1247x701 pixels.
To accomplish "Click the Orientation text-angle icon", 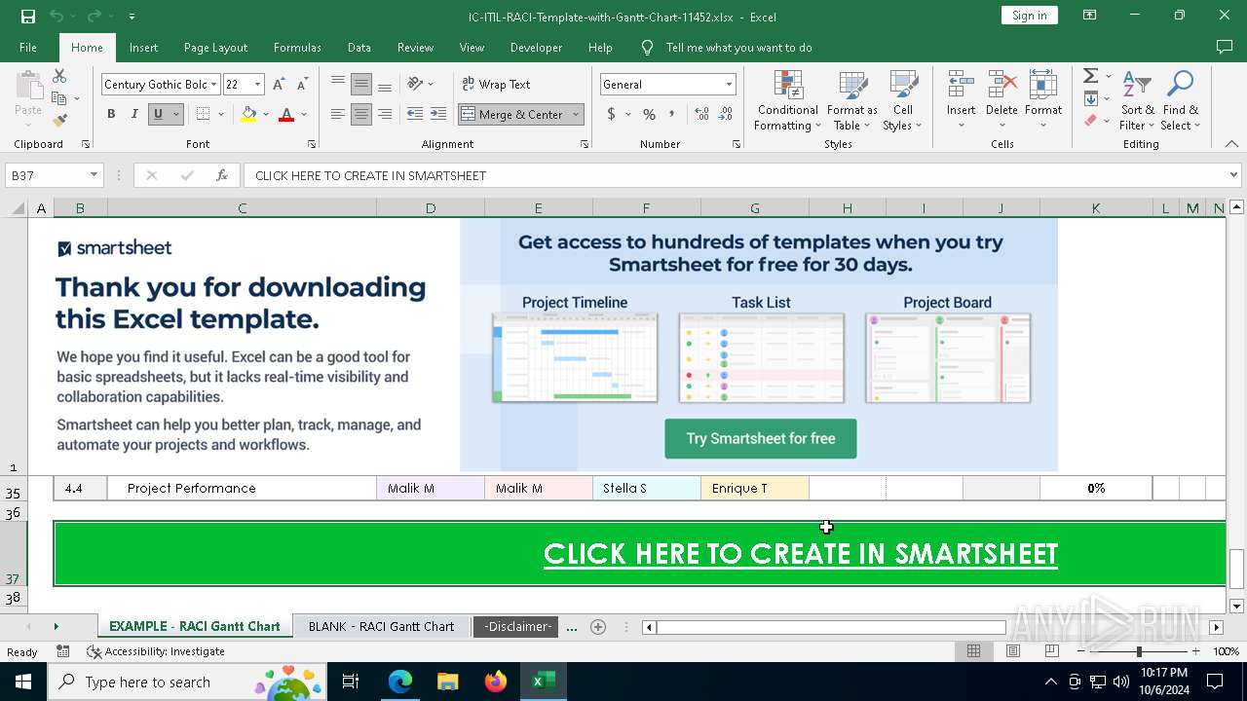I will (416, 85).
